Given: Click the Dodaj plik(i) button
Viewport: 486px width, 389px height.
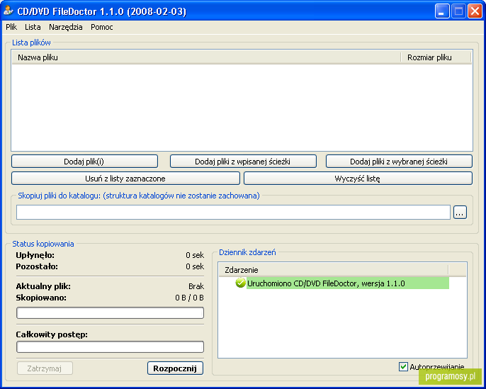Looking at the screenshot, I should coord(84,162).
